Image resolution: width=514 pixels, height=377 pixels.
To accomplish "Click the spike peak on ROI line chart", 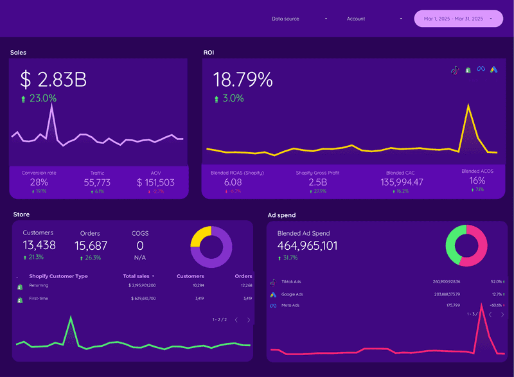I will 469,107.
